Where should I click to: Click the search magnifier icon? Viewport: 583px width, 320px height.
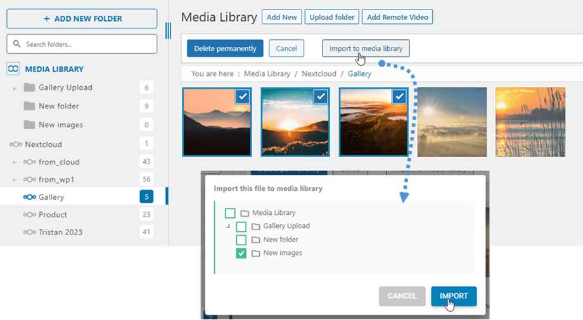[x=16, y=44]
